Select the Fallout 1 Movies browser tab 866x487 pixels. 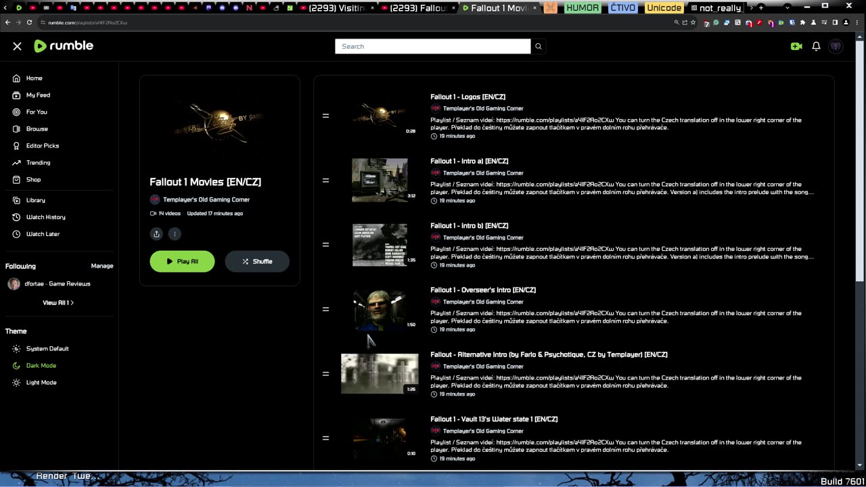(x=500, y=8)
